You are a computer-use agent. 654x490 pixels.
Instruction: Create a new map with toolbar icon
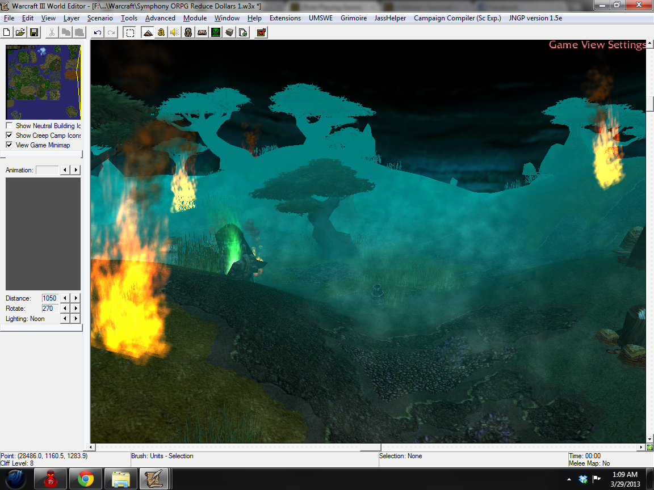(x=7, y=32)
